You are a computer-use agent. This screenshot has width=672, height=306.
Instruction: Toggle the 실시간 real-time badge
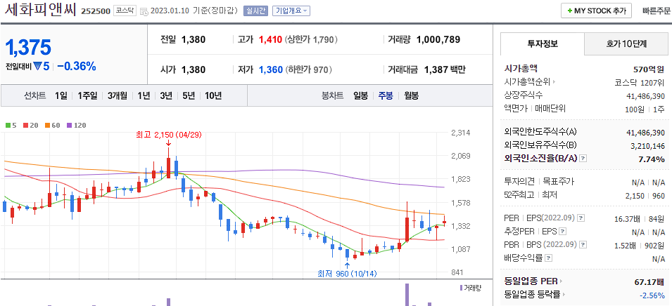point(256,11)
